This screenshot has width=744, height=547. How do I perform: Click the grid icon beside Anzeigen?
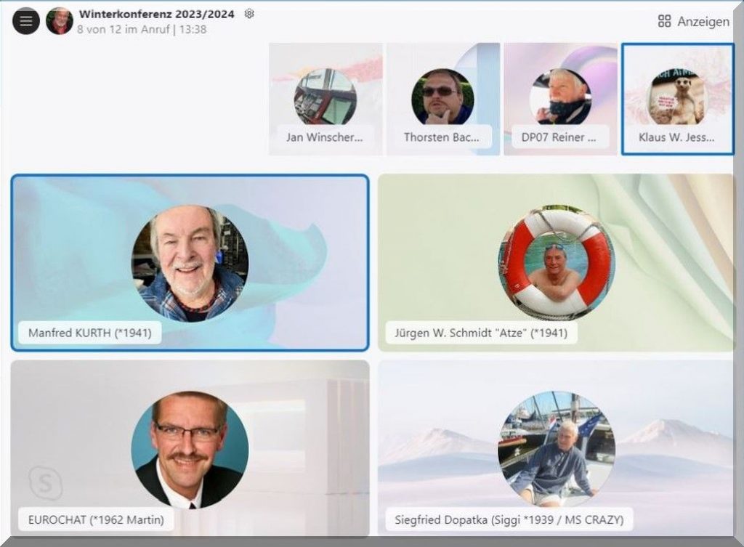(x=664, y=21)
